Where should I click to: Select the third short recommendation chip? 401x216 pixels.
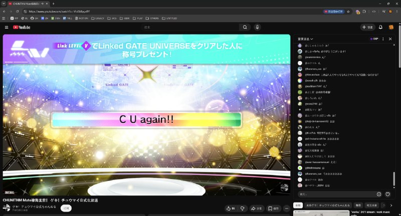point(358,205)
